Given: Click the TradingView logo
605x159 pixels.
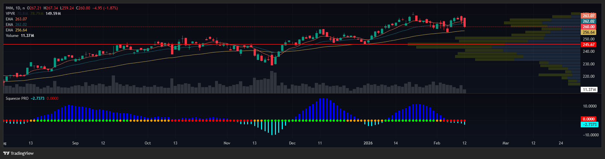Looking at the screenshot, I should [18, 153].
